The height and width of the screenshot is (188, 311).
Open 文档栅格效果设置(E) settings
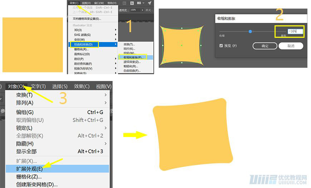point(87,19)
